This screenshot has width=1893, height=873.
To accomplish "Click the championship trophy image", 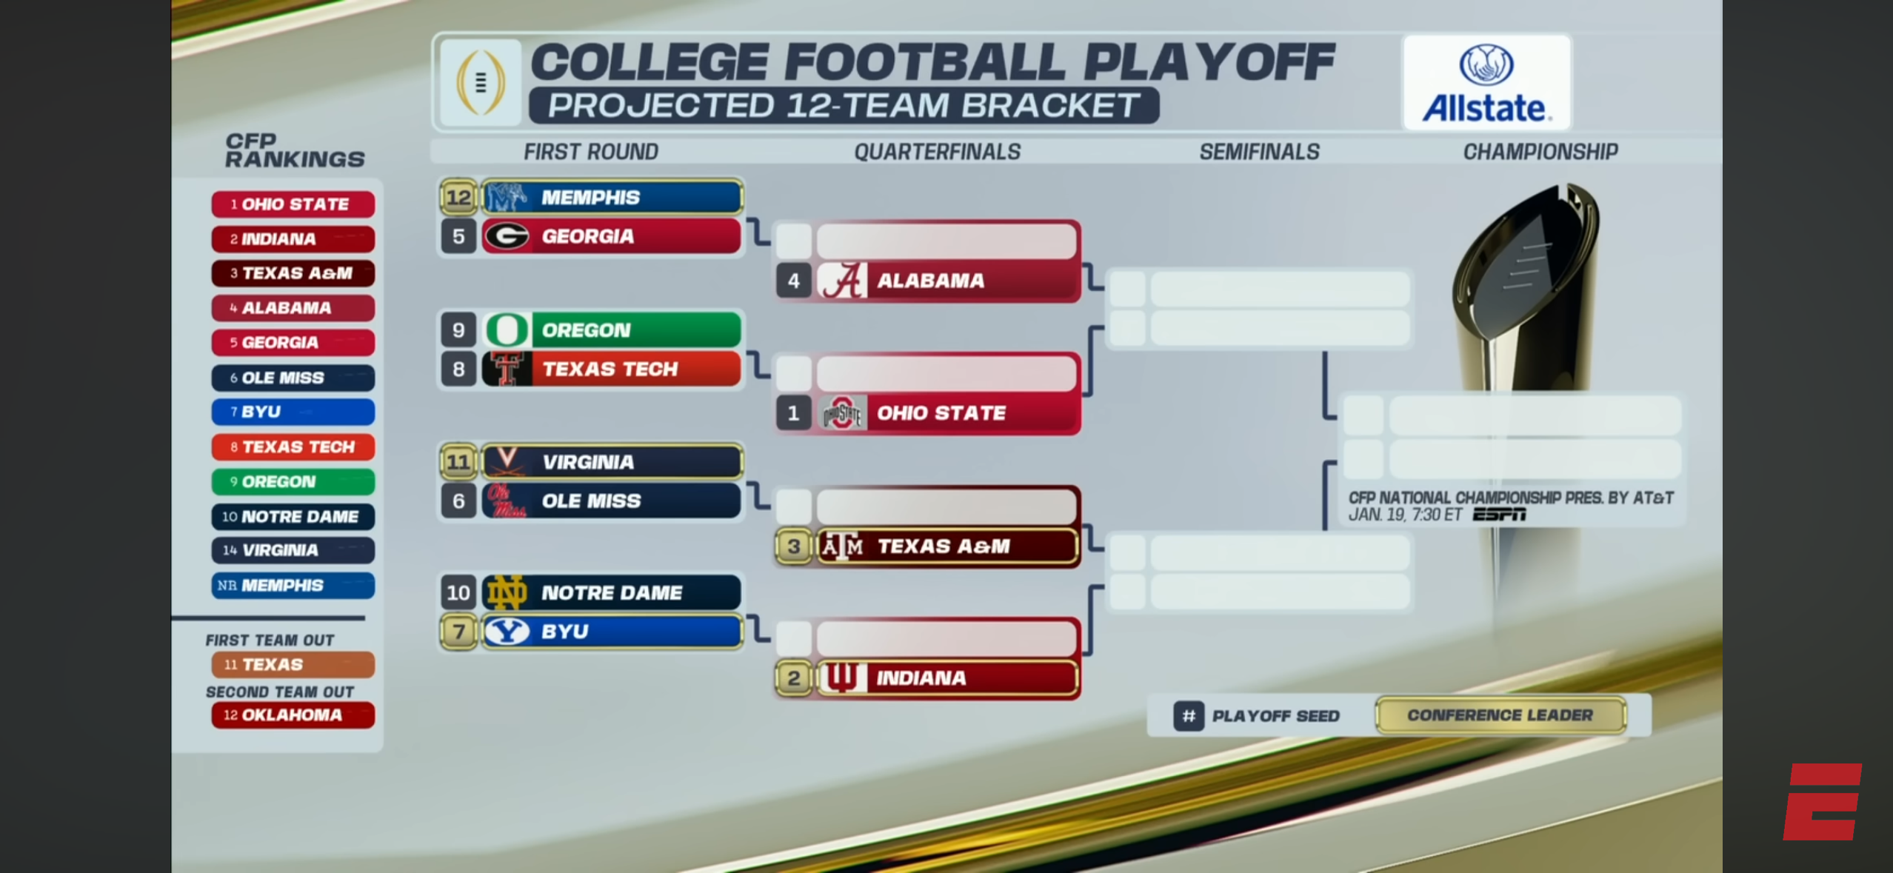I will click(1526, 289).
